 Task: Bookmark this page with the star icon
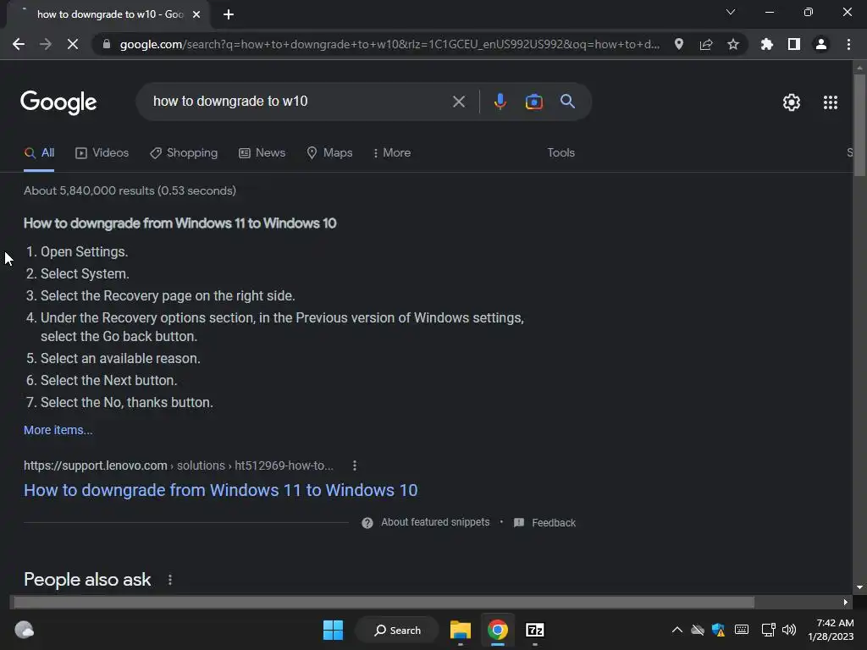click(x=733, y=44)
